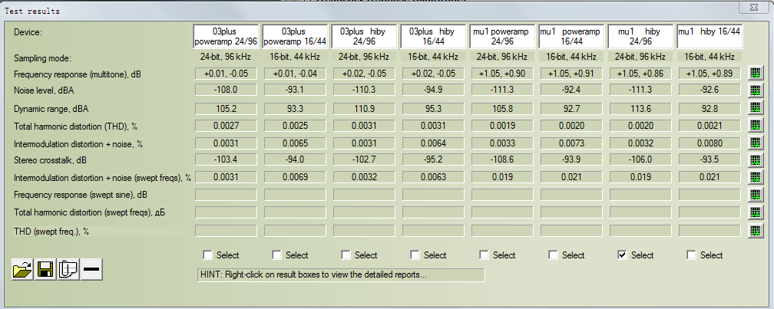Show the noise level graph
Viewport: 774px width, 309px height.
(756, 90)
